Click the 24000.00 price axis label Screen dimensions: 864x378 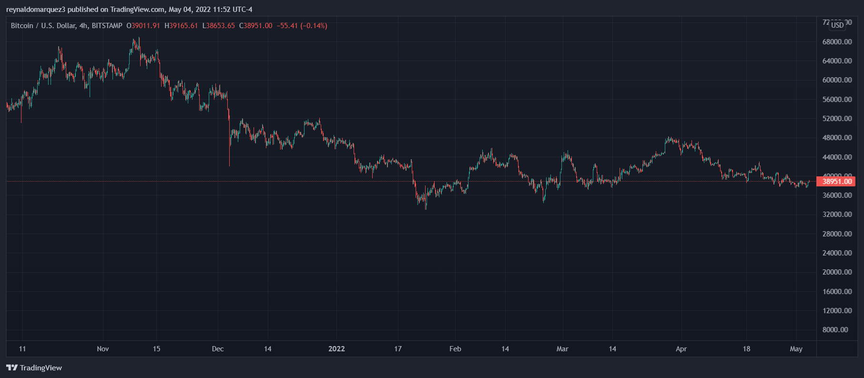837,253
